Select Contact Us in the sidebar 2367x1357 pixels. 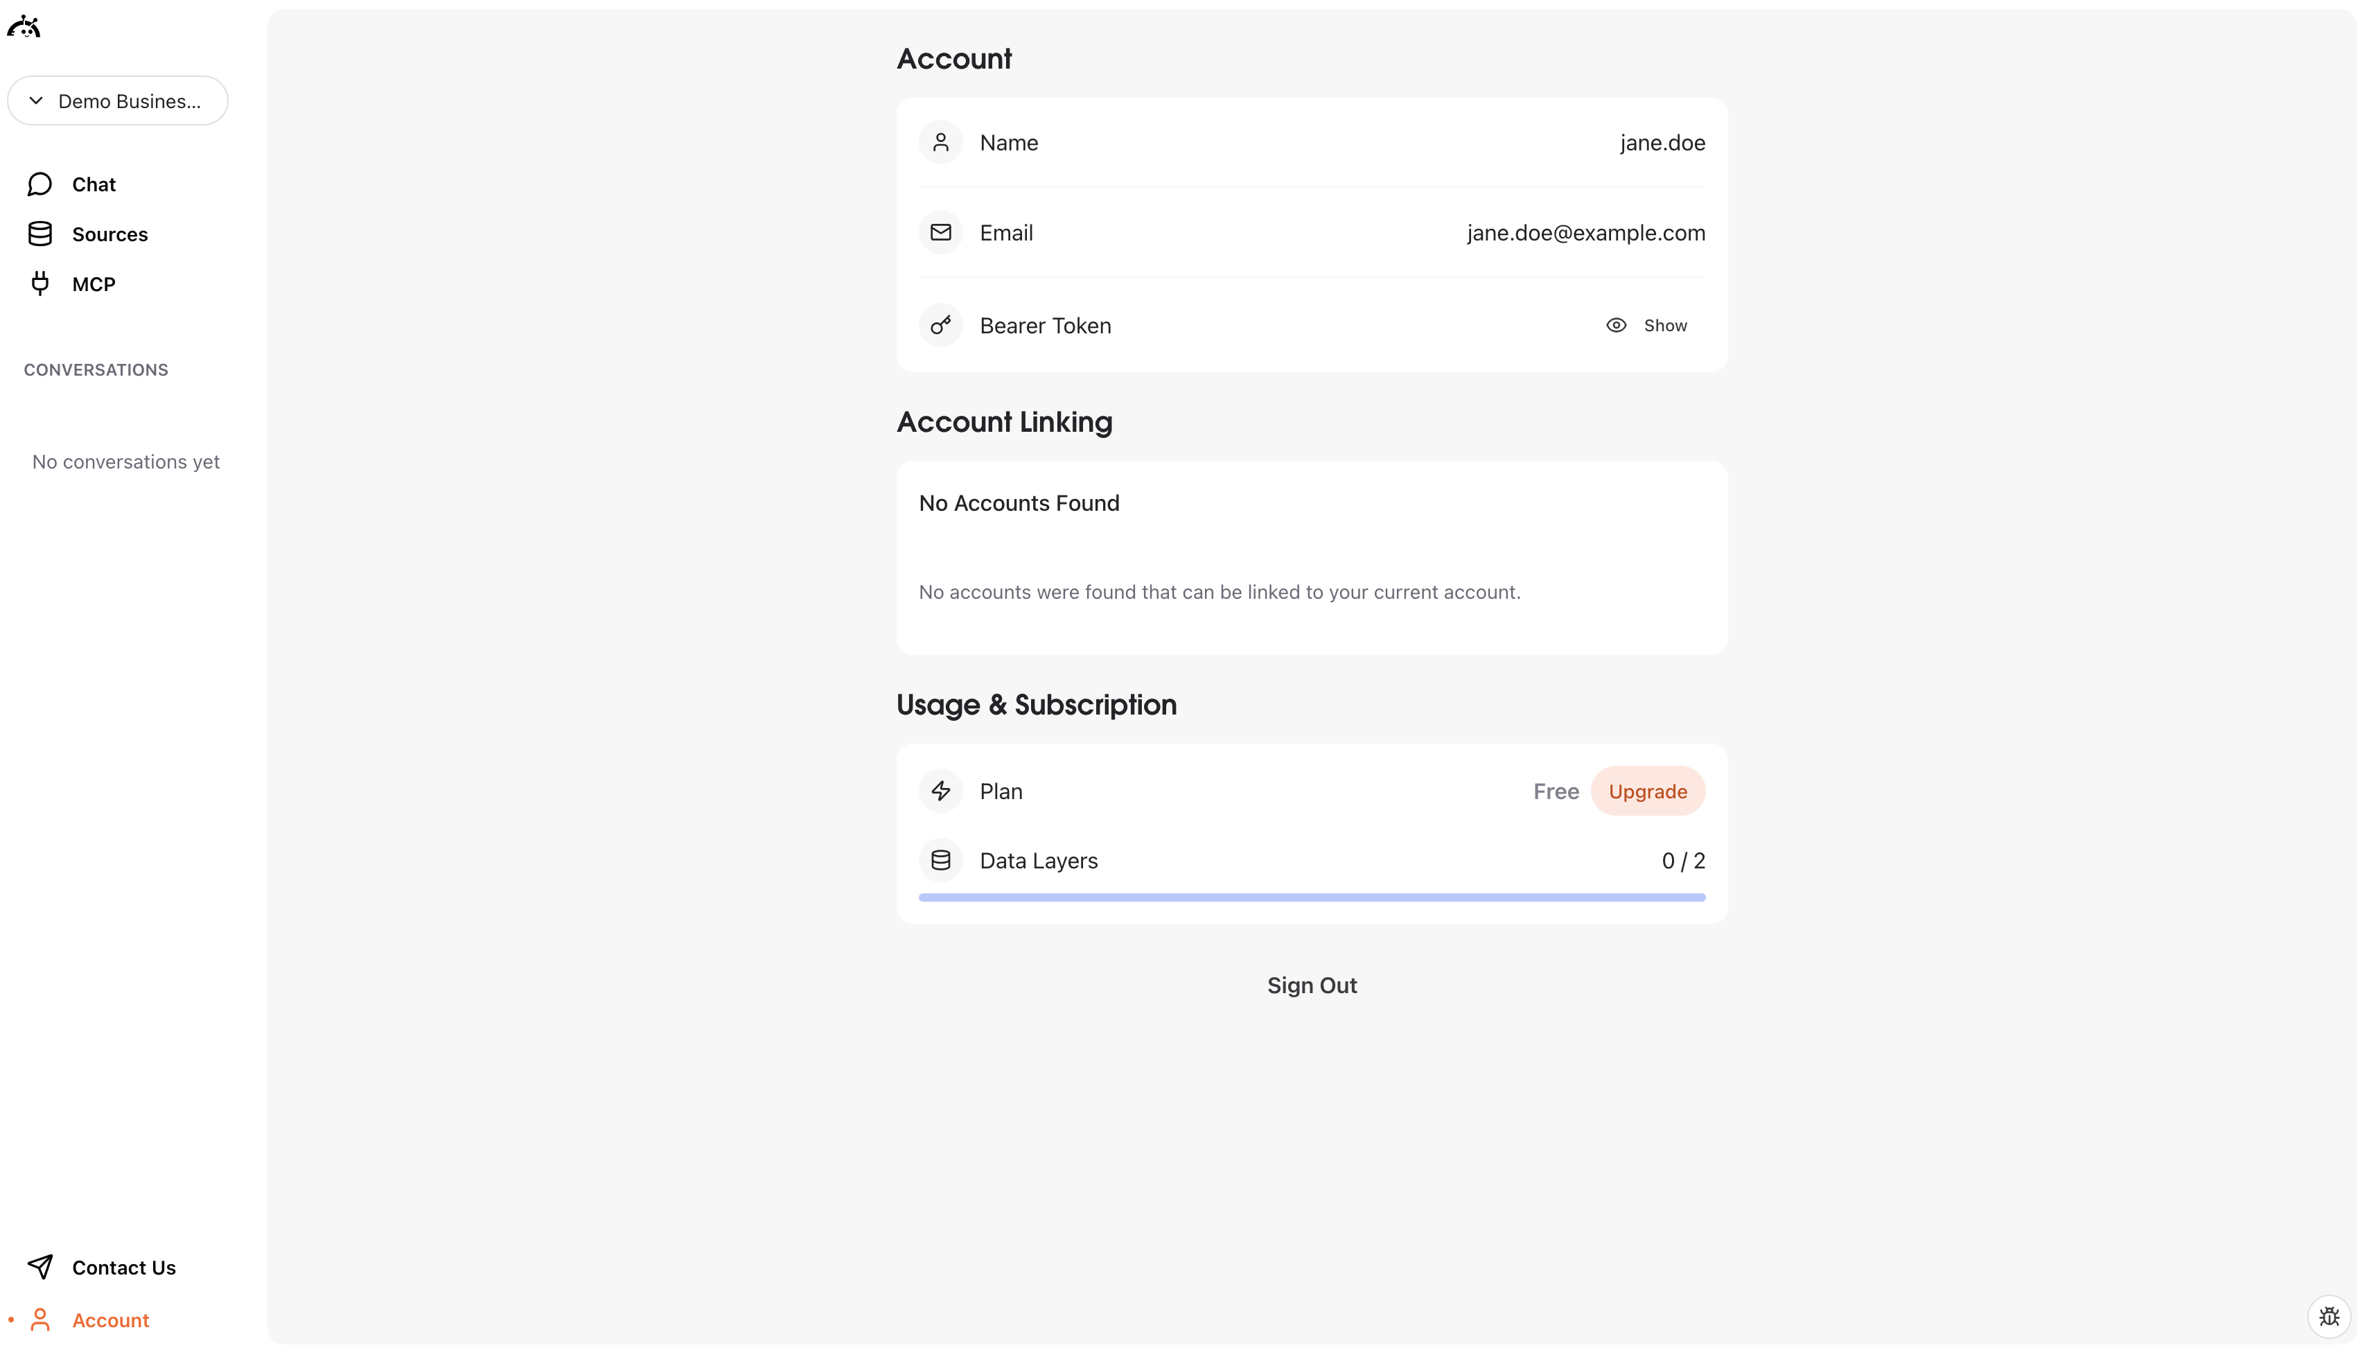click(124, 1268)
